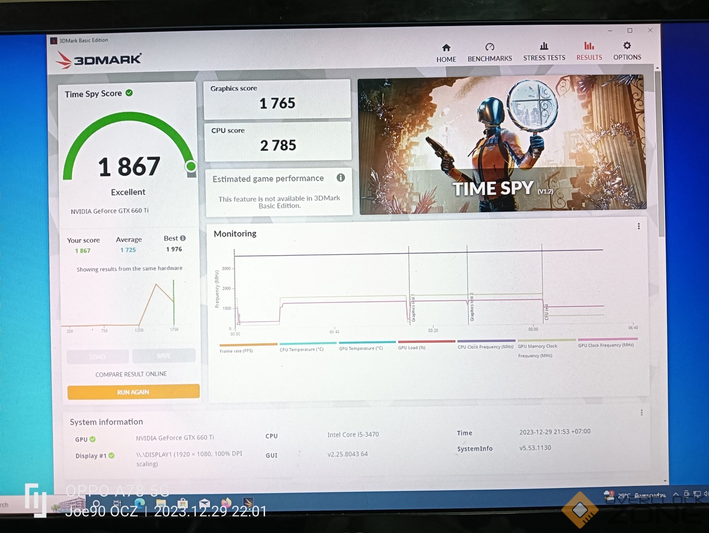This screenshot has width=709, height=533.
Task: Click the Time Spy banner image
Action: (502, 144)
